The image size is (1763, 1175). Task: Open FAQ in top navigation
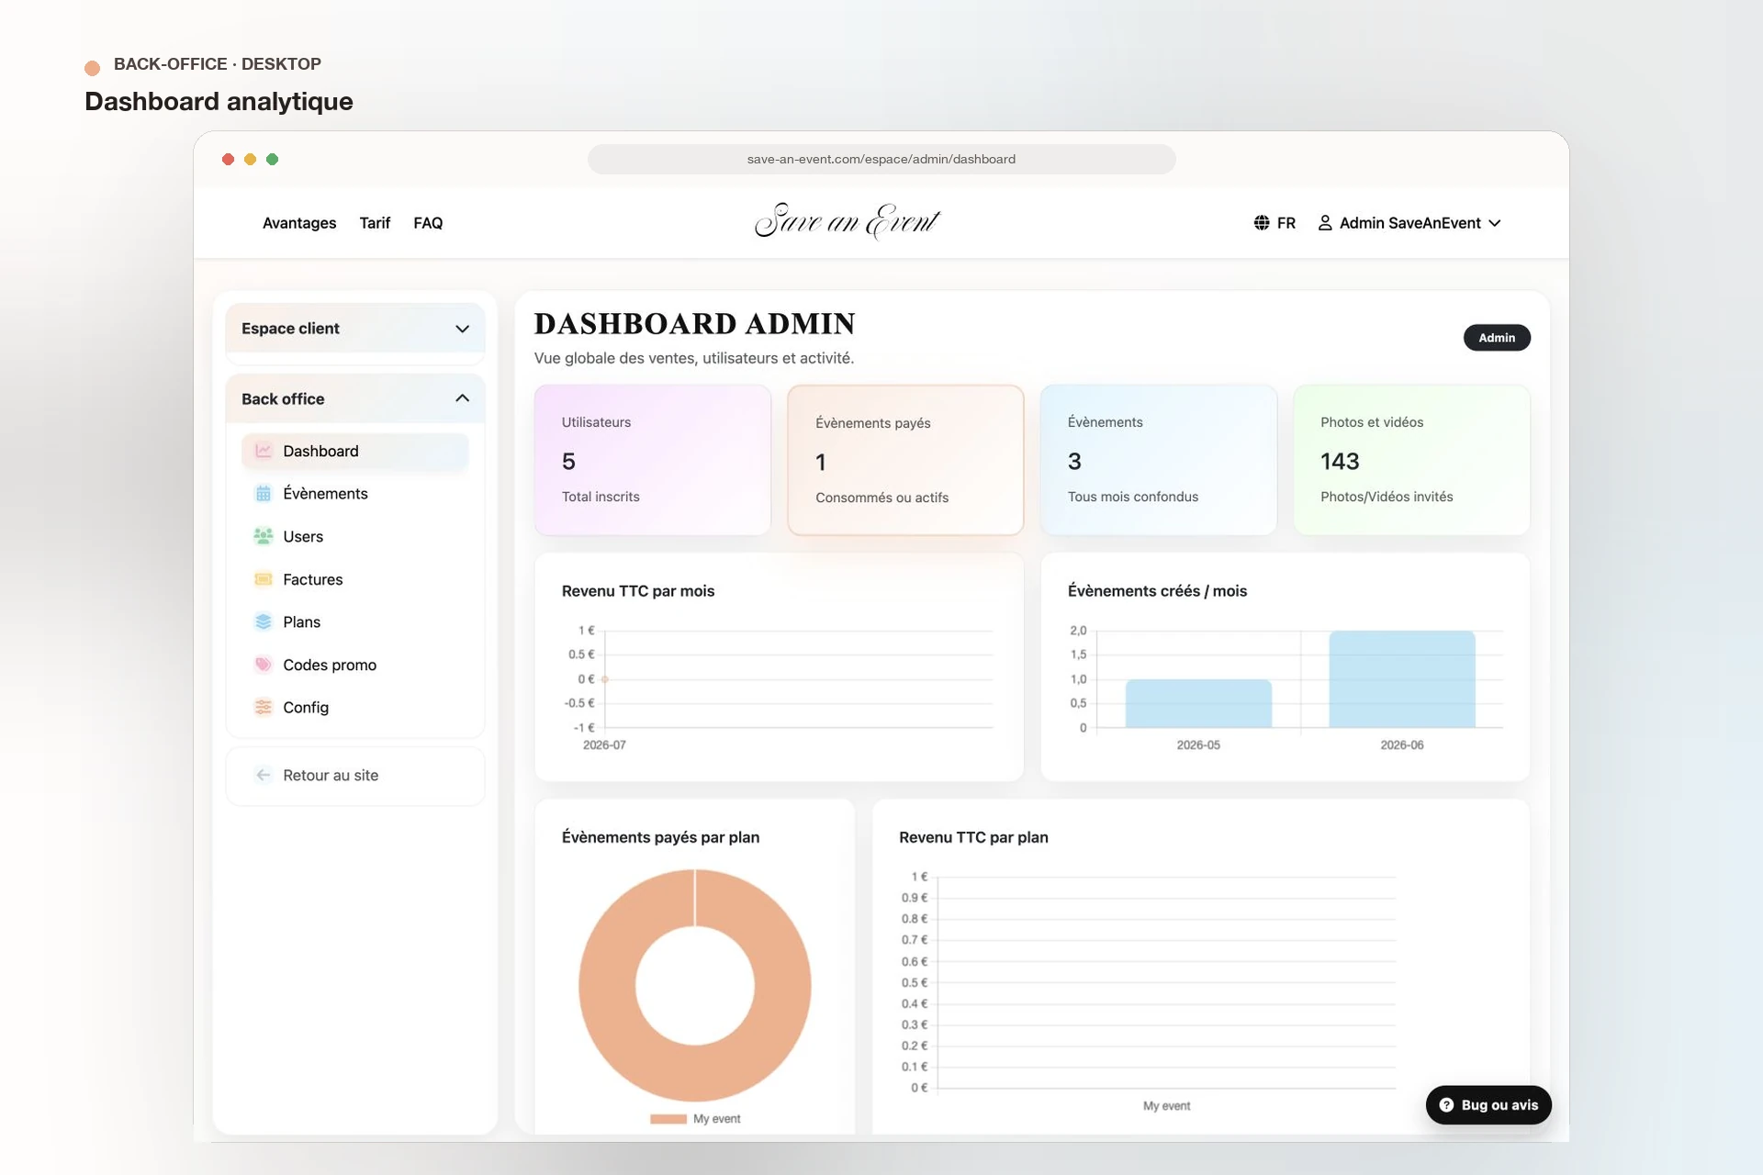[428, 223]
